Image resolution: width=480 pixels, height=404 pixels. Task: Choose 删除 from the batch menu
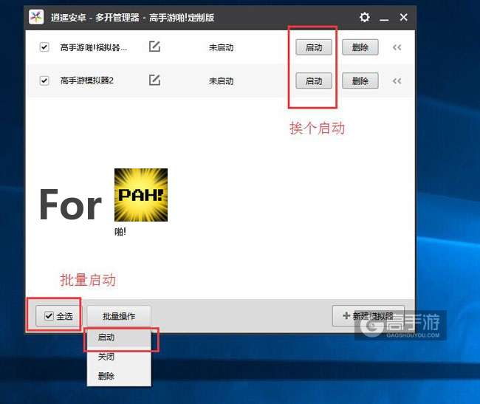(x=119, y=376)
